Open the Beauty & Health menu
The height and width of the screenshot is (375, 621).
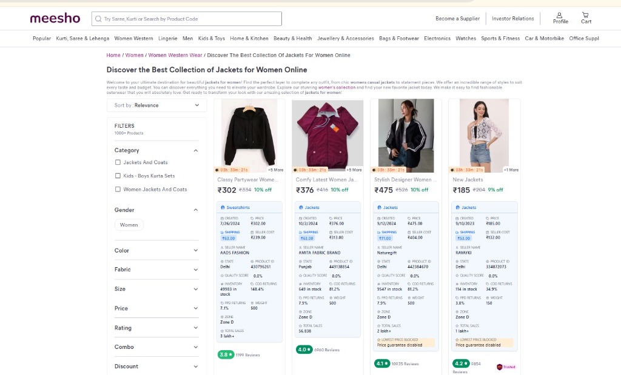(293, 38)
